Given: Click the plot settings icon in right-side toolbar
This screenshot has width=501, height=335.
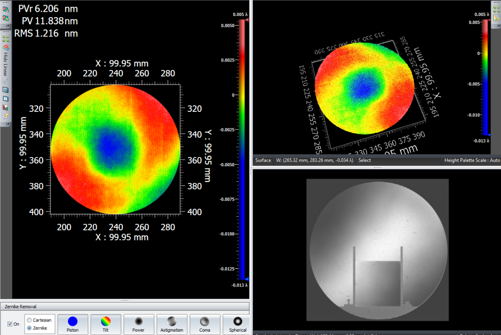Looking at the screenshot, I should [x=496, y=17].
